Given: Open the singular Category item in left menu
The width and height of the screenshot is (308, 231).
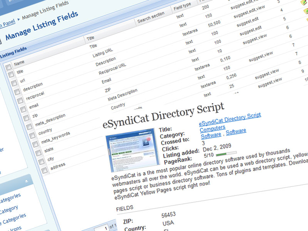Looking at the screenshot, I should coord(9,210).
